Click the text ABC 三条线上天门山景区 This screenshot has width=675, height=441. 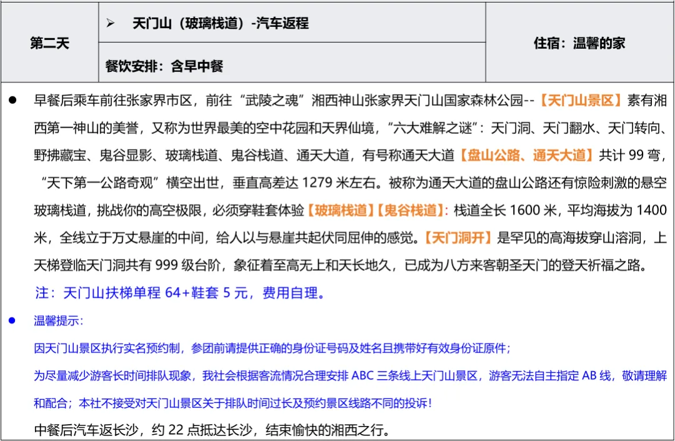414,375
